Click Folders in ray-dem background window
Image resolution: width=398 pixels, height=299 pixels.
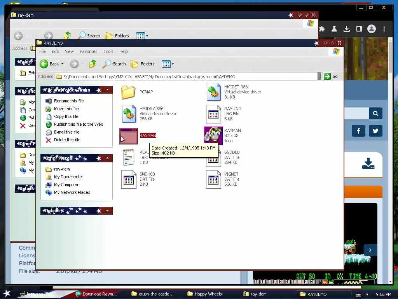click(117, 36)
